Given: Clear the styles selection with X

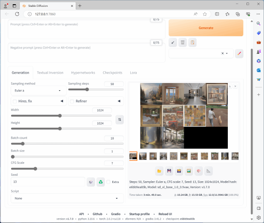Looking at the screenshot, I should click(222, 53).
